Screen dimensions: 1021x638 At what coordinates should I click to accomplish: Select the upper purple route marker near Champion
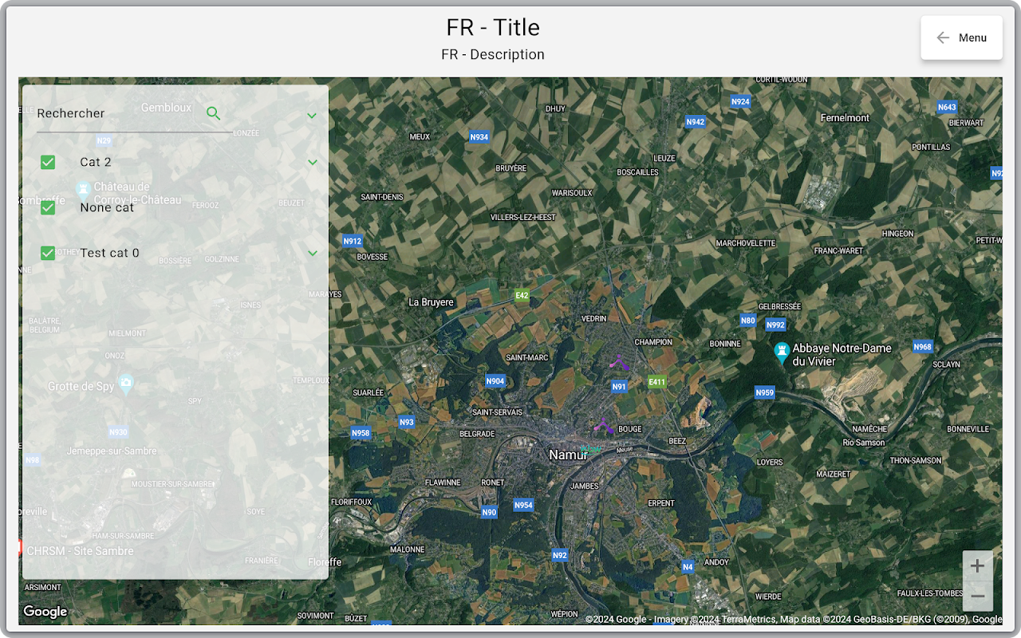pyautogui.click(x=619, y=362)
